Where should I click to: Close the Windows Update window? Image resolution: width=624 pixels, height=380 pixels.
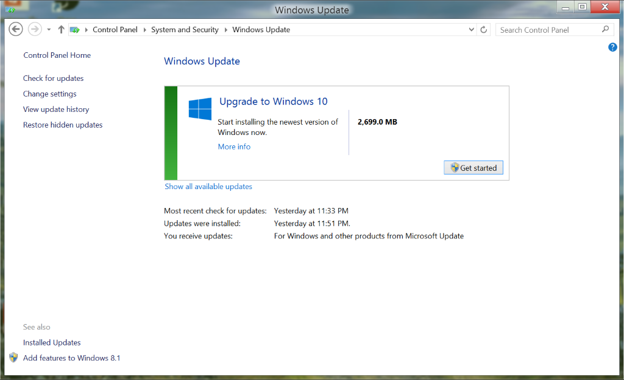605,7
